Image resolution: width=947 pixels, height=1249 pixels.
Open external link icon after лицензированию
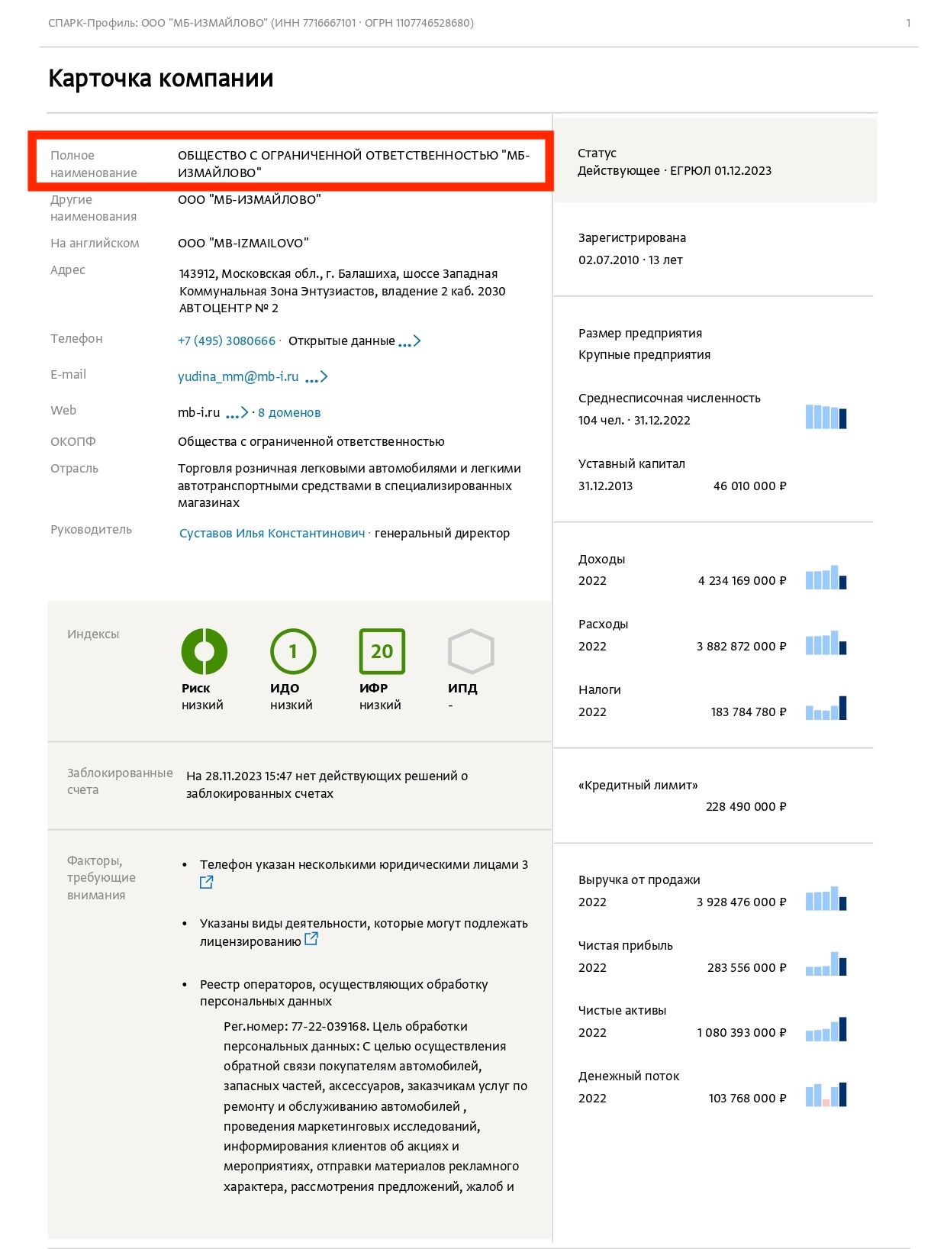[x=311, y=940]
